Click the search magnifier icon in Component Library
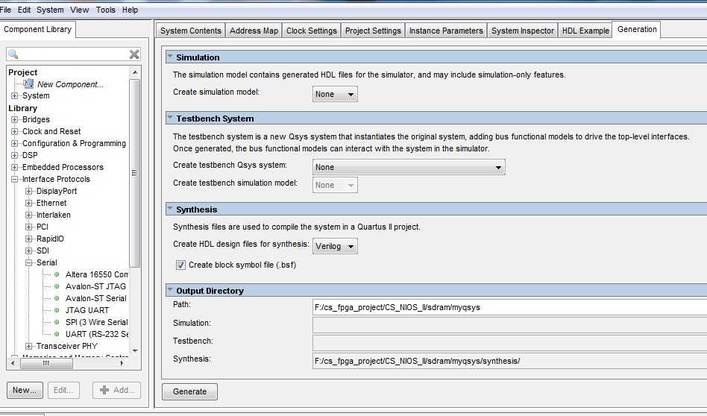This screenshot has width=707, height=416. click(x=13, y=54)
